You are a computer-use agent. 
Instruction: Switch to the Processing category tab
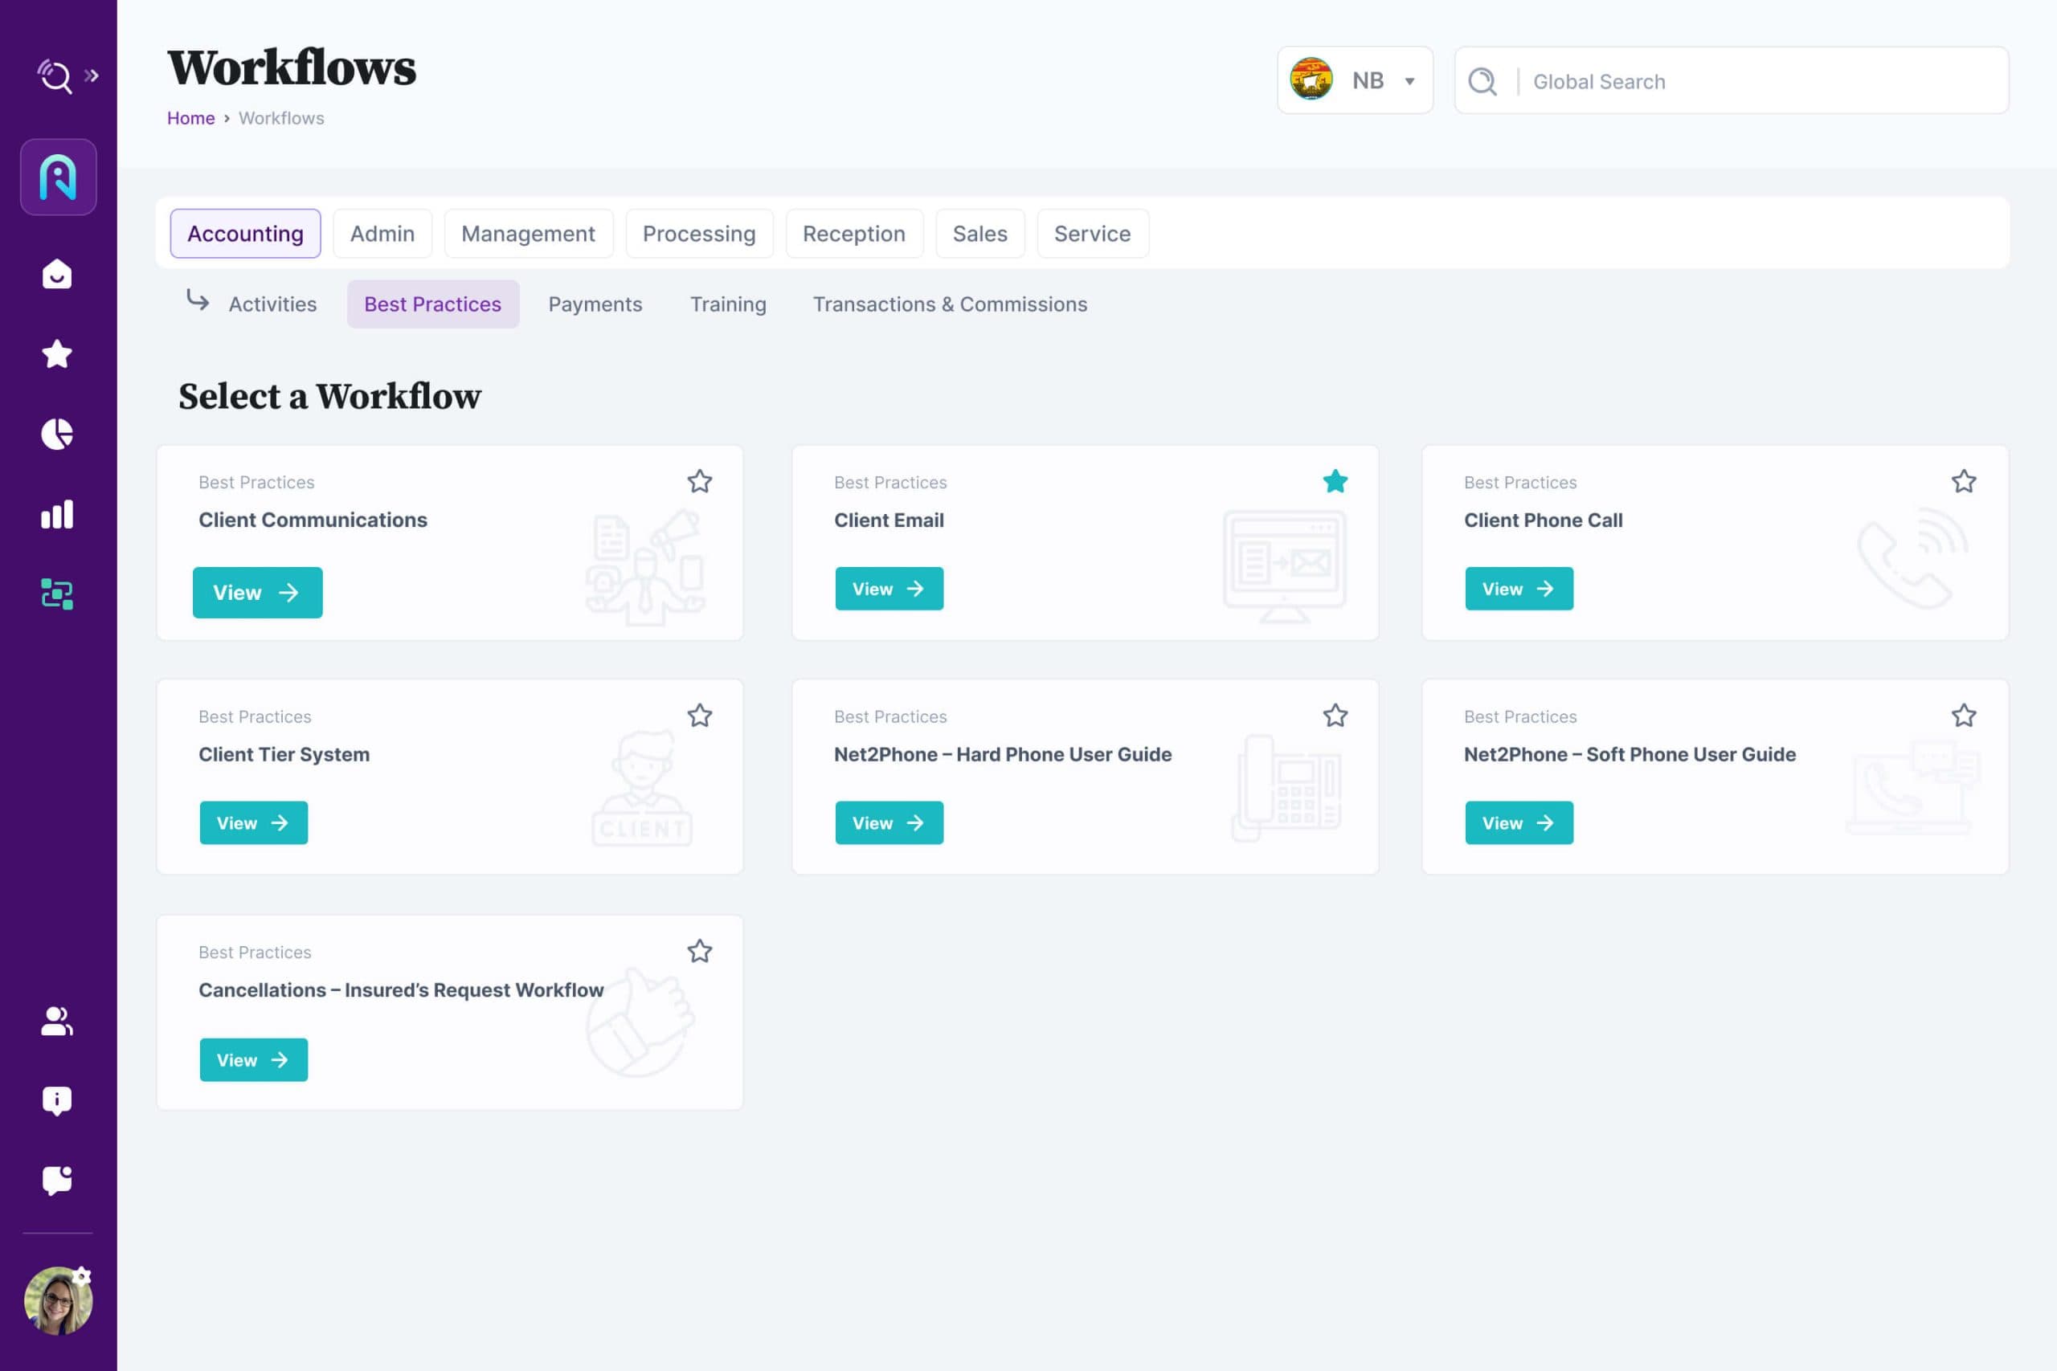coord(698,234)
